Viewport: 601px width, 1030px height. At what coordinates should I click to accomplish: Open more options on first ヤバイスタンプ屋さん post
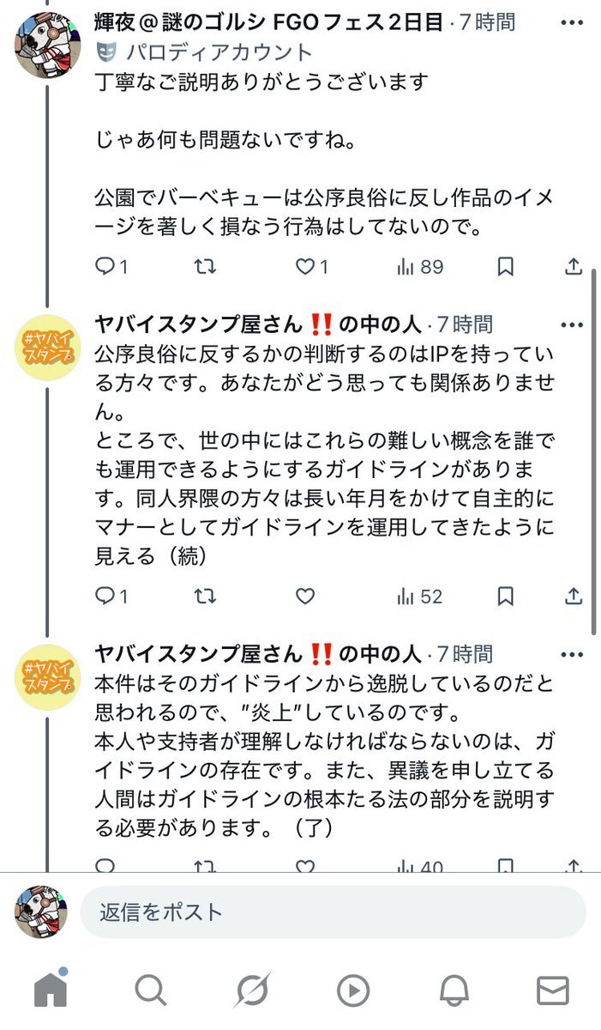point(571,324)
